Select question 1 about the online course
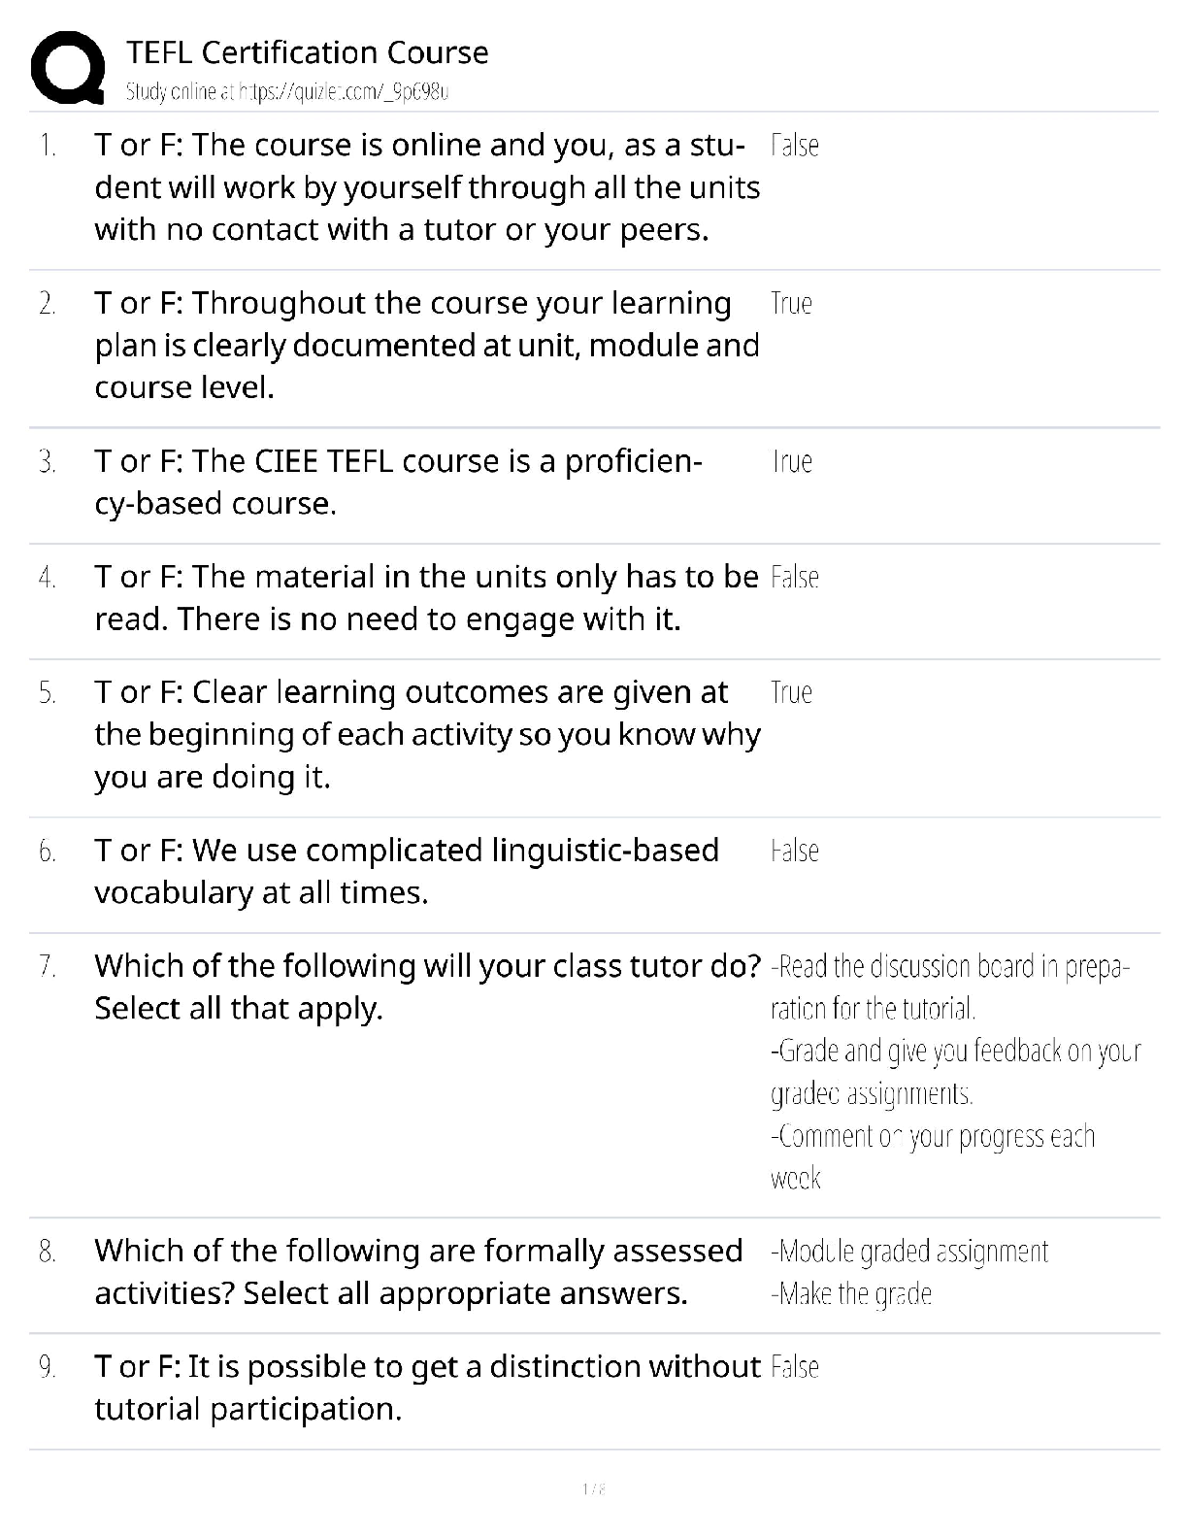 click(427, 187)
